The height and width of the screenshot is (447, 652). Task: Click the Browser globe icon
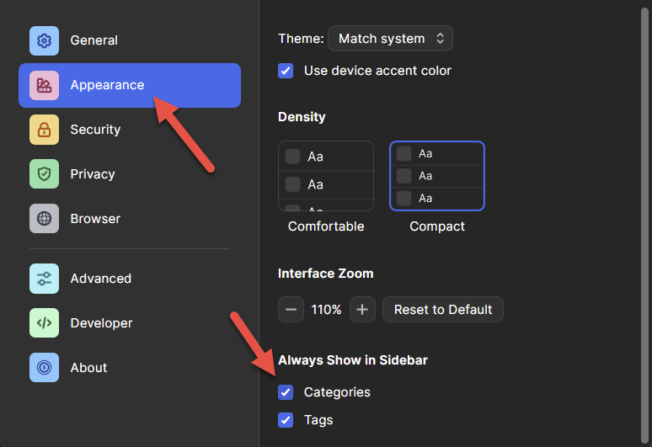click(x=44, y=219)
